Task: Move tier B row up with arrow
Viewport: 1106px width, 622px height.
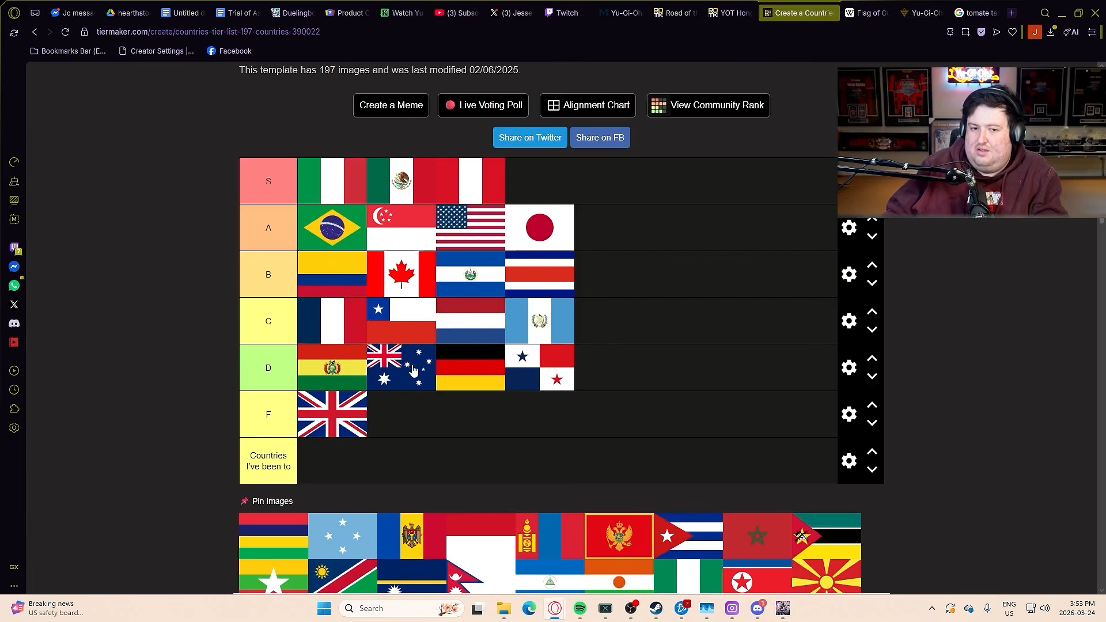Action: pos(872,266)
